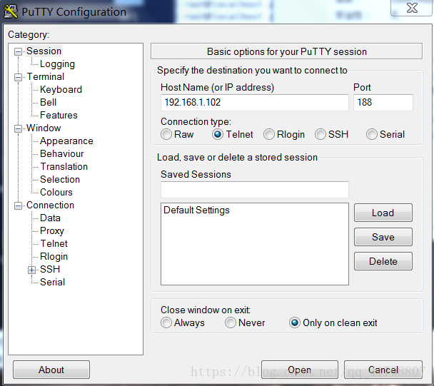Select the SSH category in tree
Viewport: 434px width, 386px height.
point(50,269)
